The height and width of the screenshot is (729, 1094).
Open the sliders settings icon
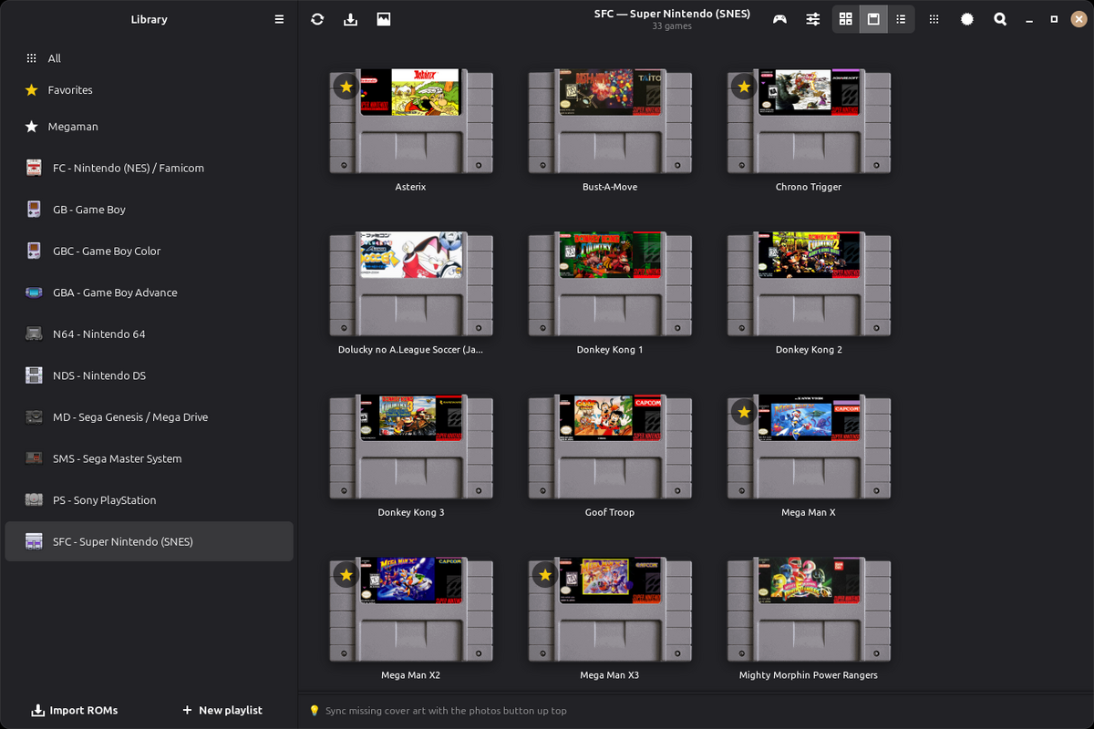[x=813, y=19]
